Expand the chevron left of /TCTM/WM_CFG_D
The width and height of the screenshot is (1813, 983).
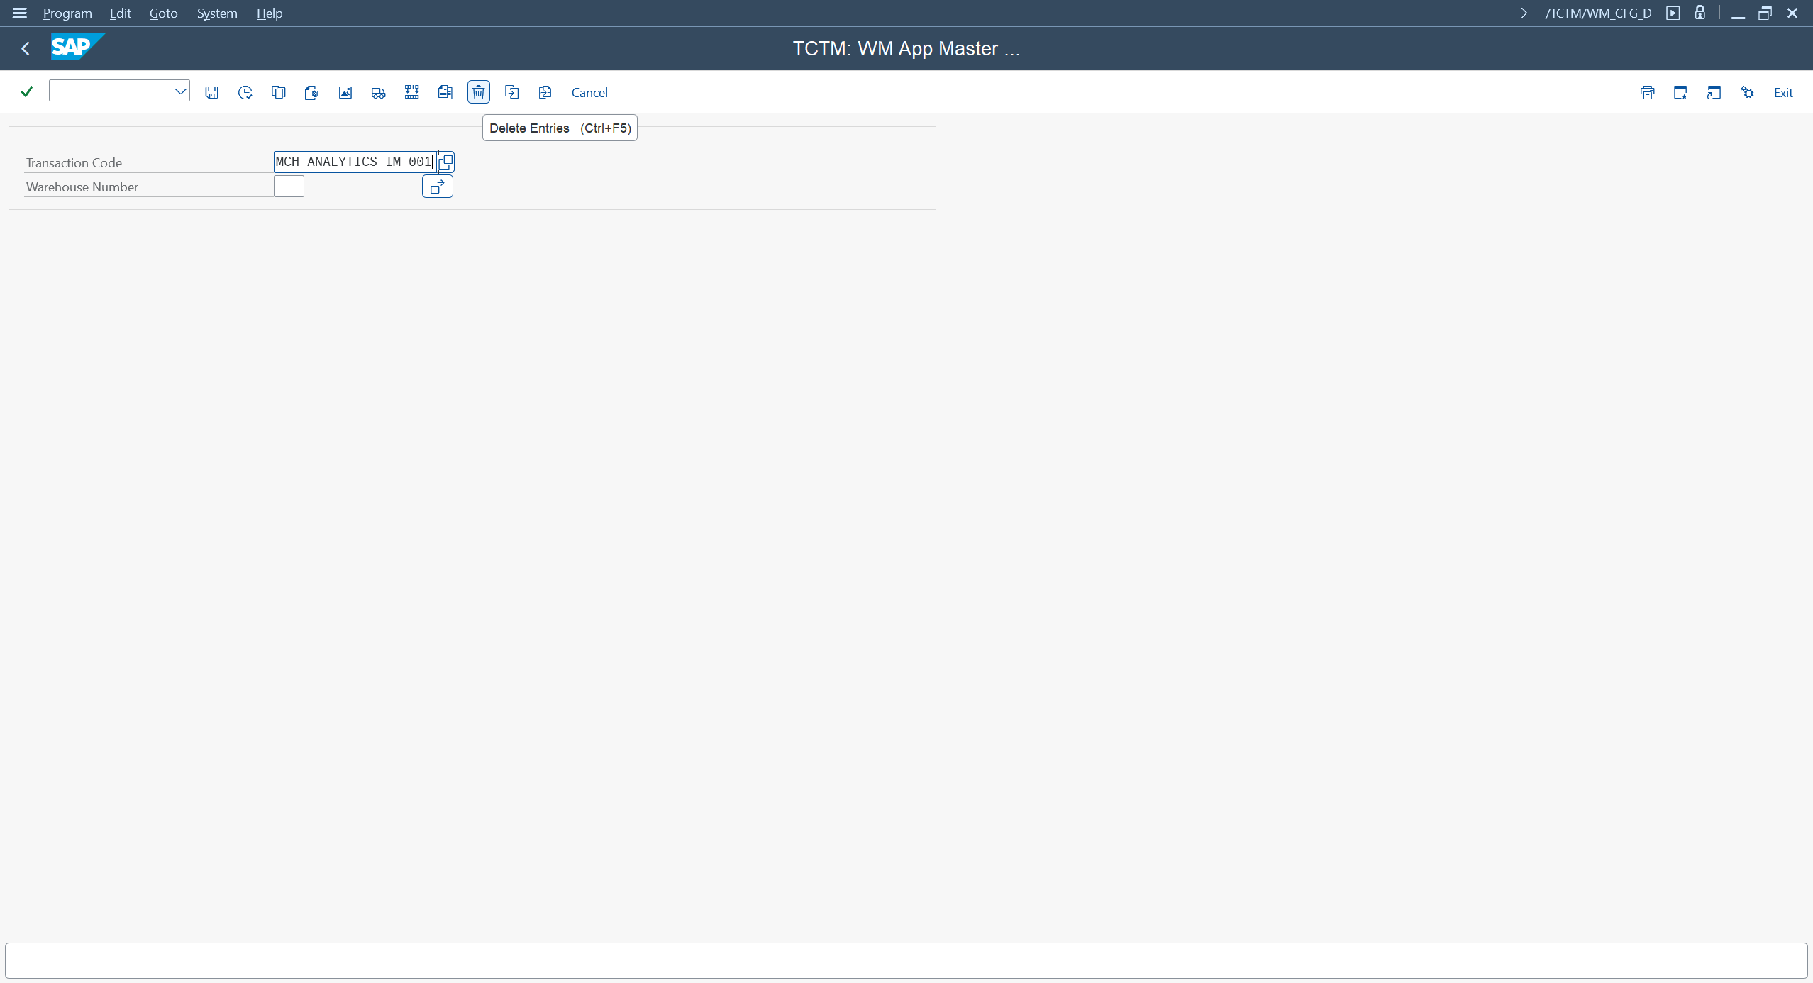pyautogui.click(x=1524, y=13)
